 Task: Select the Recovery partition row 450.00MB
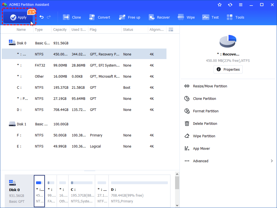point(84,54)
